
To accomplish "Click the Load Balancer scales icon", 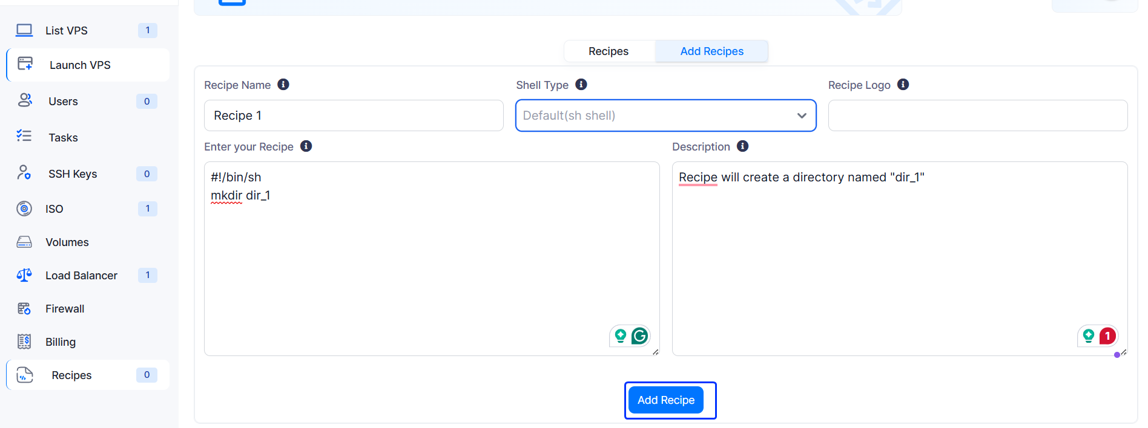I will pos(24,275).
